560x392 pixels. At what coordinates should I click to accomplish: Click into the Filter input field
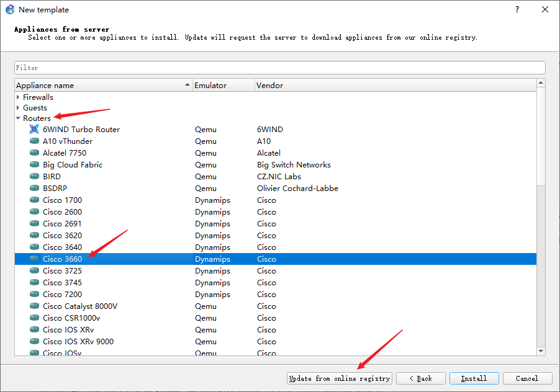point(280,68)
